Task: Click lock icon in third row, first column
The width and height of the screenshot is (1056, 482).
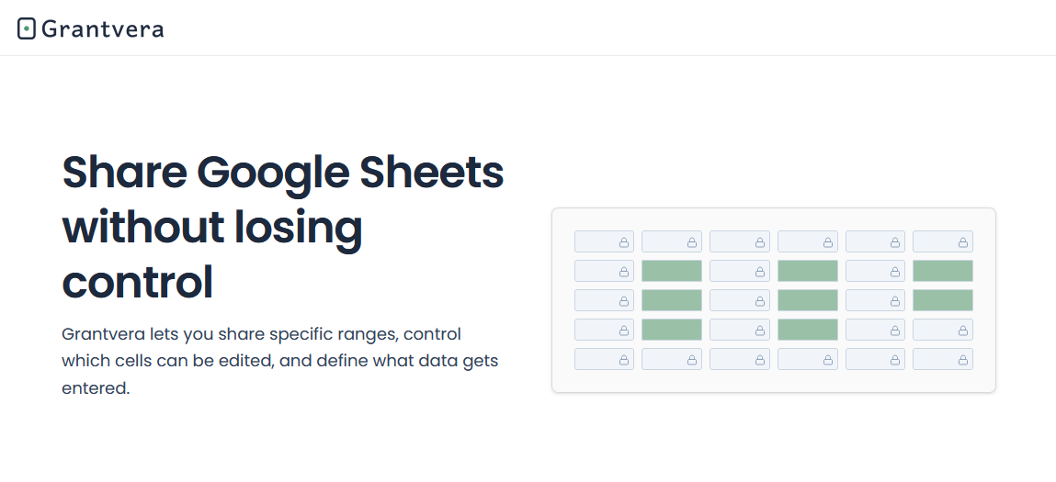Action: click(624, 301)
